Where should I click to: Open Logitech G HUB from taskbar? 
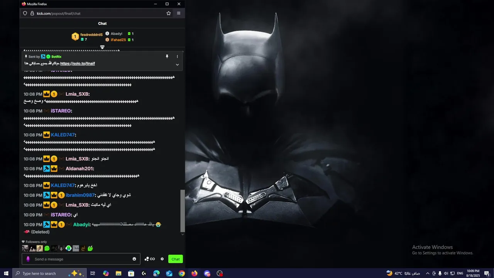click(144, 273)
